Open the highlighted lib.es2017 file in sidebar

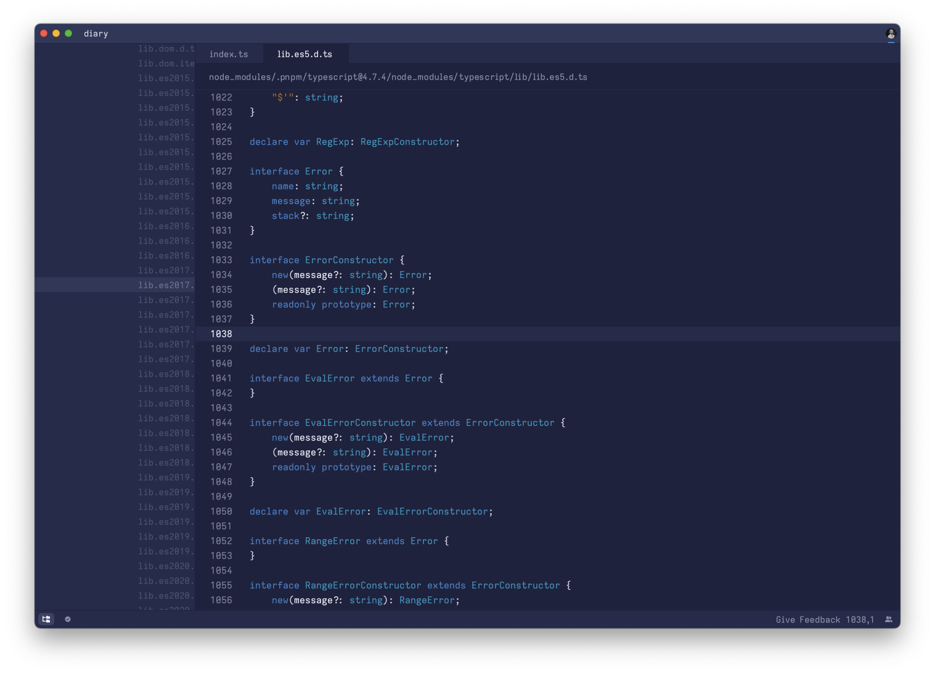[x=166, y=285]
